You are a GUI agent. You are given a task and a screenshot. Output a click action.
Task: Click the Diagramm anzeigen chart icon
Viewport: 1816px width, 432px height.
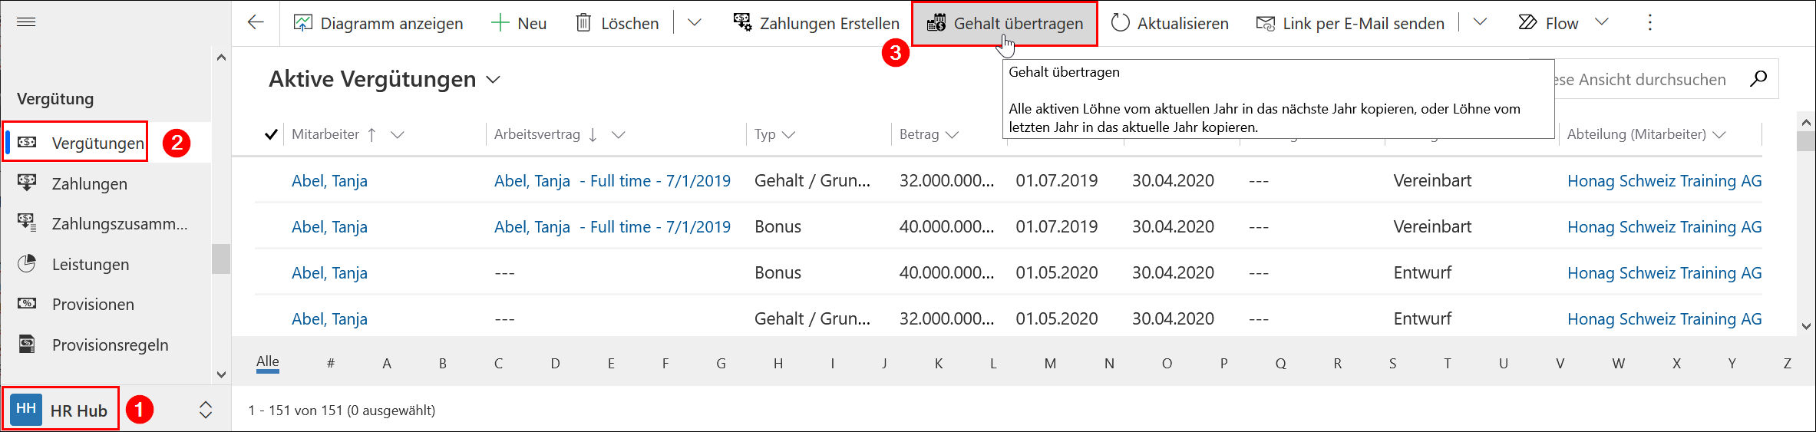302,23
